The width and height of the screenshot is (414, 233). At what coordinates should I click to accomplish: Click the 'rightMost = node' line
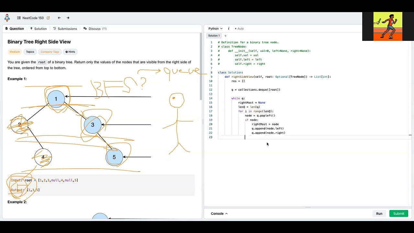pyautogui.click(x=265, y=124)
